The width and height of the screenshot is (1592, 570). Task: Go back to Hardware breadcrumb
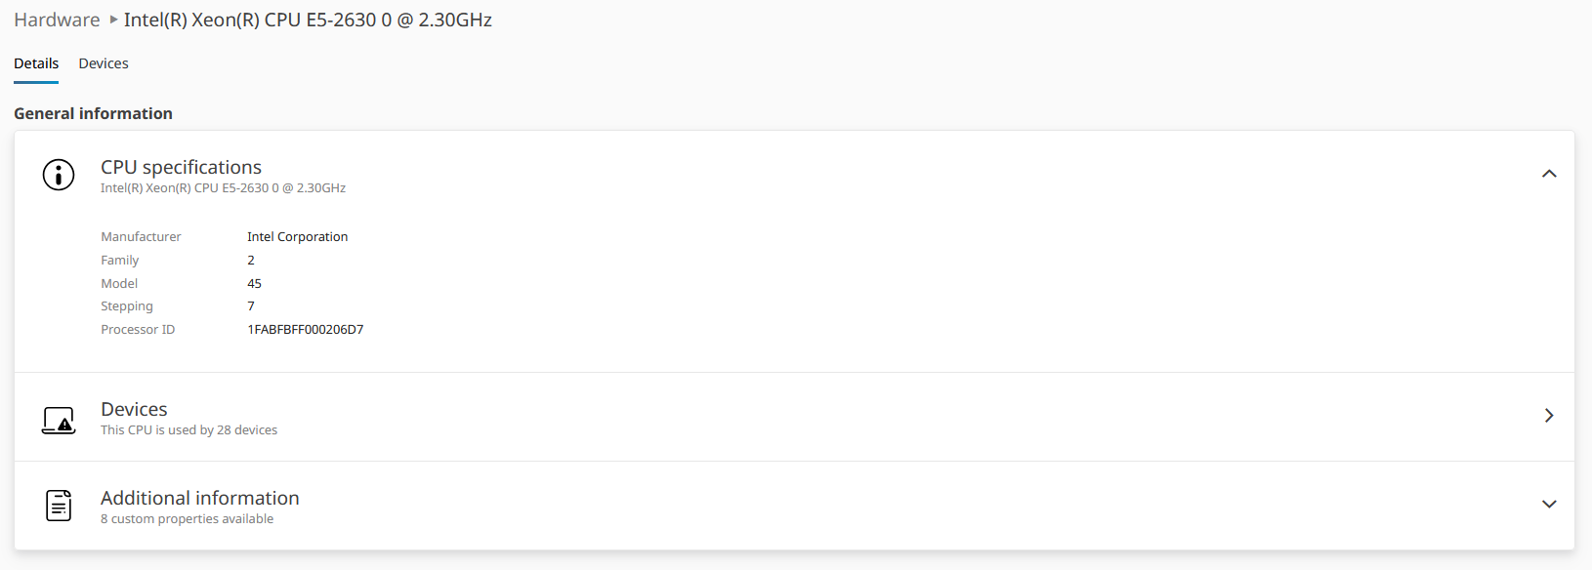pyautogui.click(x=57, y=20)
